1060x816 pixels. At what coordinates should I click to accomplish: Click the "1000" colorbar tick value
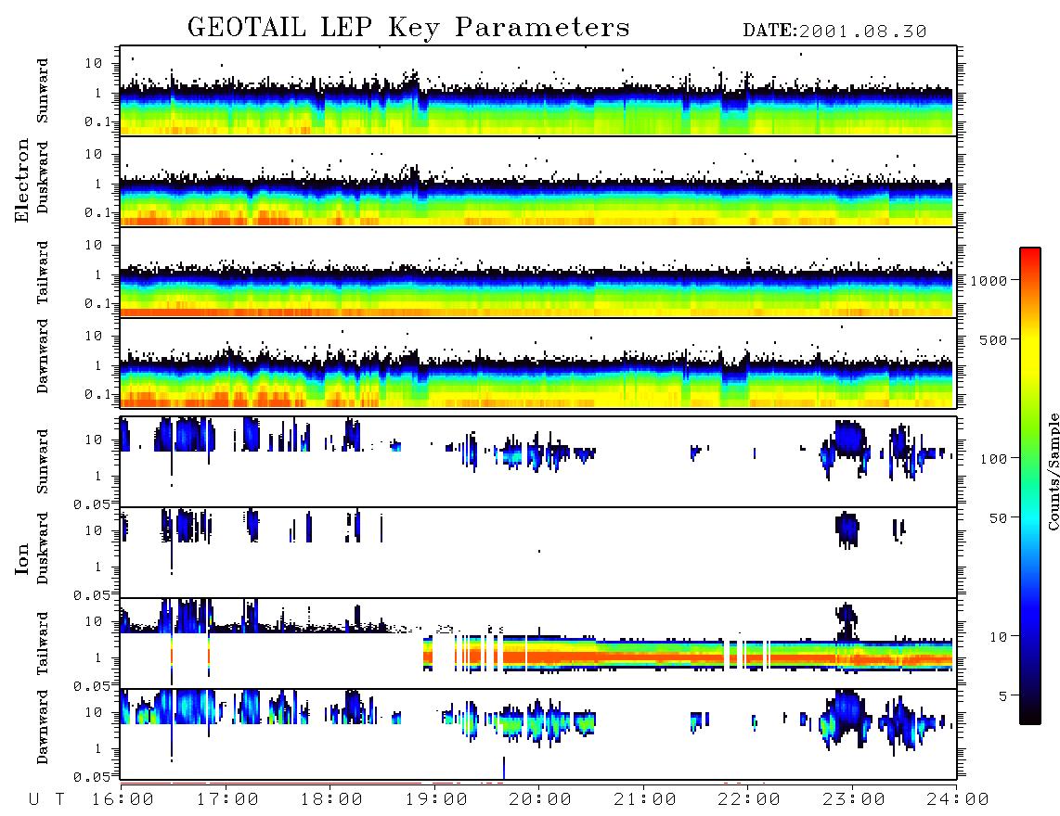(x=989, y=281)
